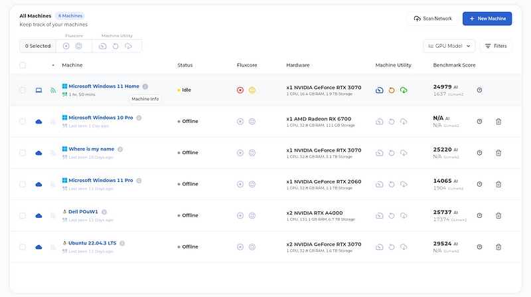
Task: Click the Machine Info tooltip label
Action: coord(145,99)
